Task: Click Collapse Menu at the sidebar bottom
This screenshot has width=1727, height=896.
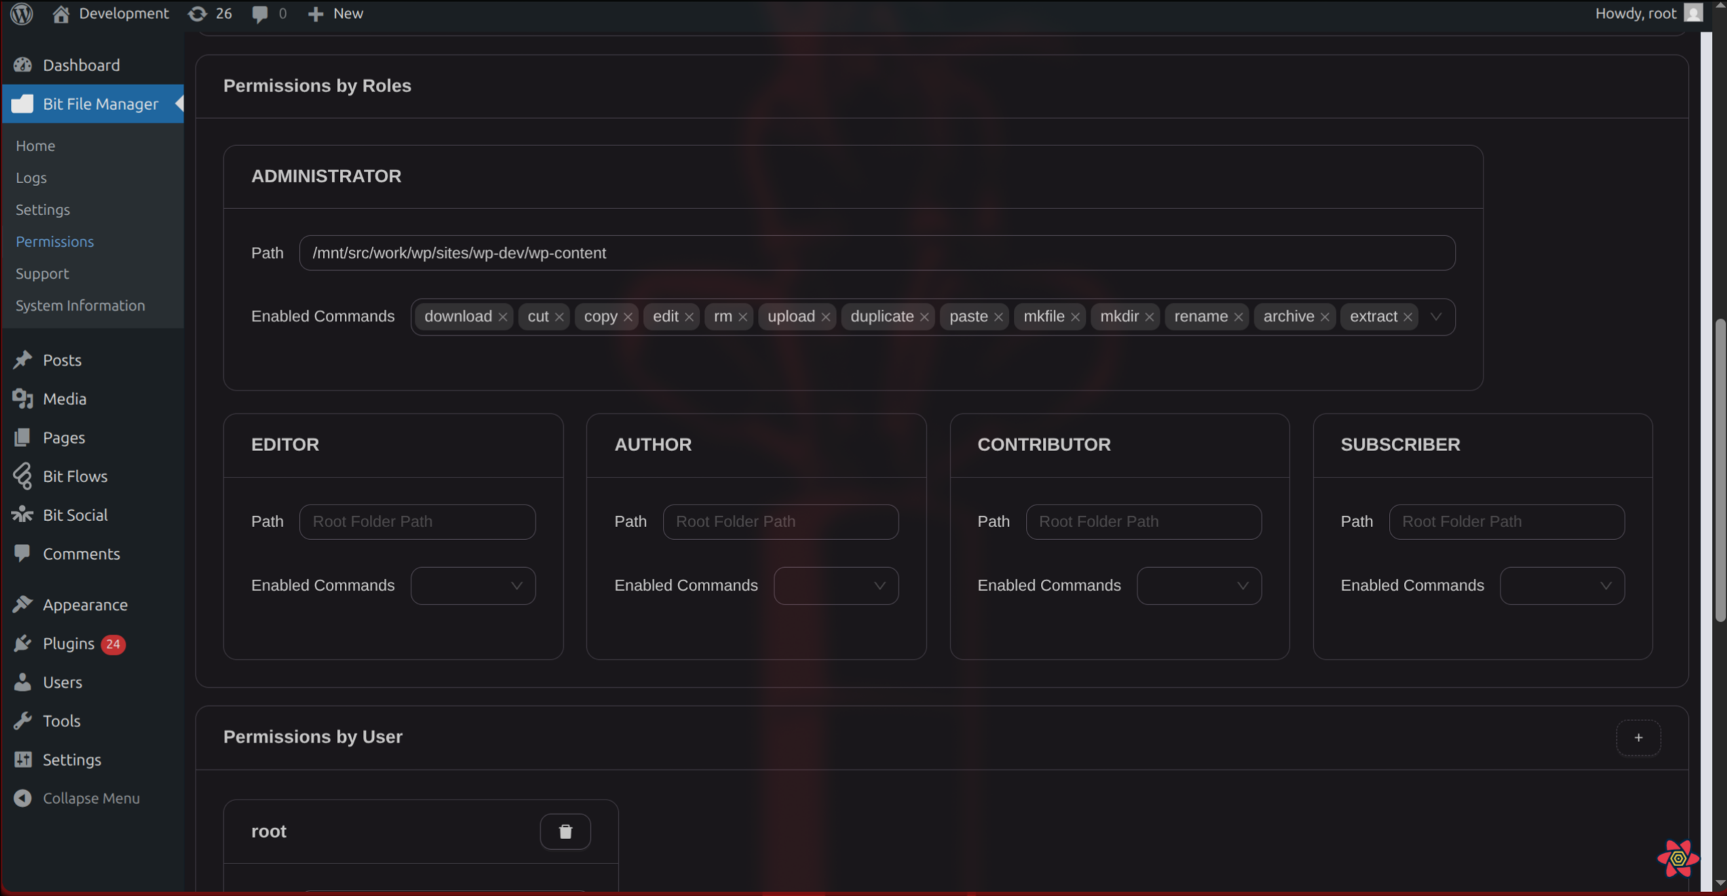Action: point(90,798)
